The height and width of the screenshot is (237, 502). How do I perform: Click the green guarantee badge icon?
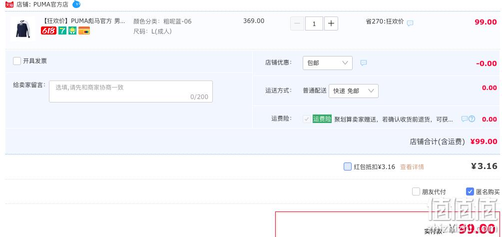tap(72, 30)
